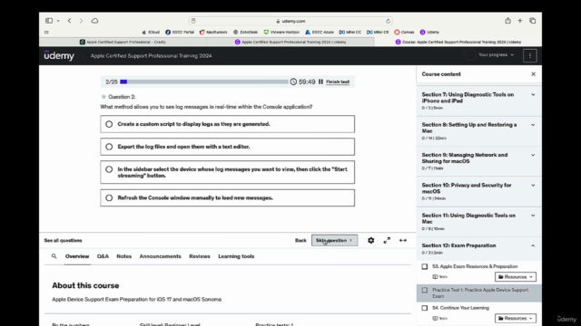Select the udemy.com address field
Image resolution: width=581 pixels, height=326 pixels.
[290, 21]
